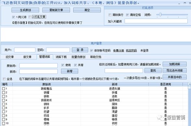This screenshot has width=191, height=126.
Task: Select the 拔苗助长 original word cell
Action: [x=46, y=100]
